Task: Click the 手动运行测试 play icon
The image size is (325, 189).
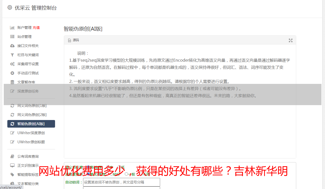Action: click(12, 73)
